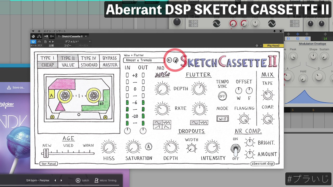This screenshot has height=187, width=333.
Task: Click the MIX COMP. knob
Action: pyautogui.click(x=267, y=119)
